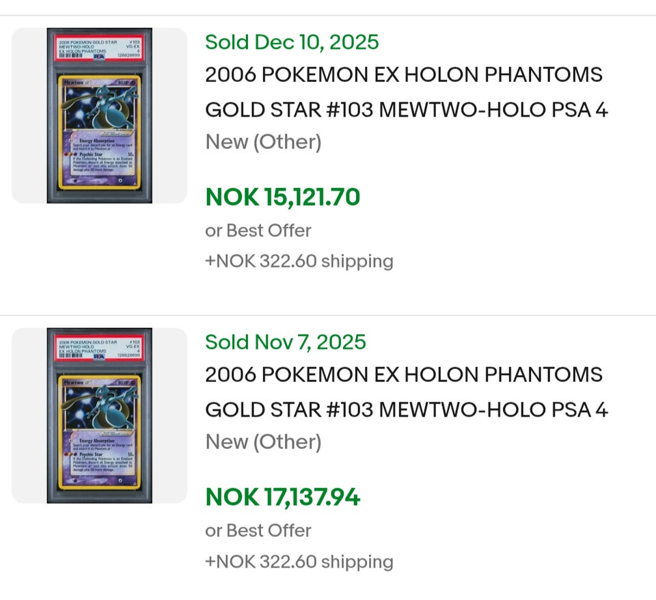Click "New (Other)" condition on Dec 10 listing

point(263,142)
